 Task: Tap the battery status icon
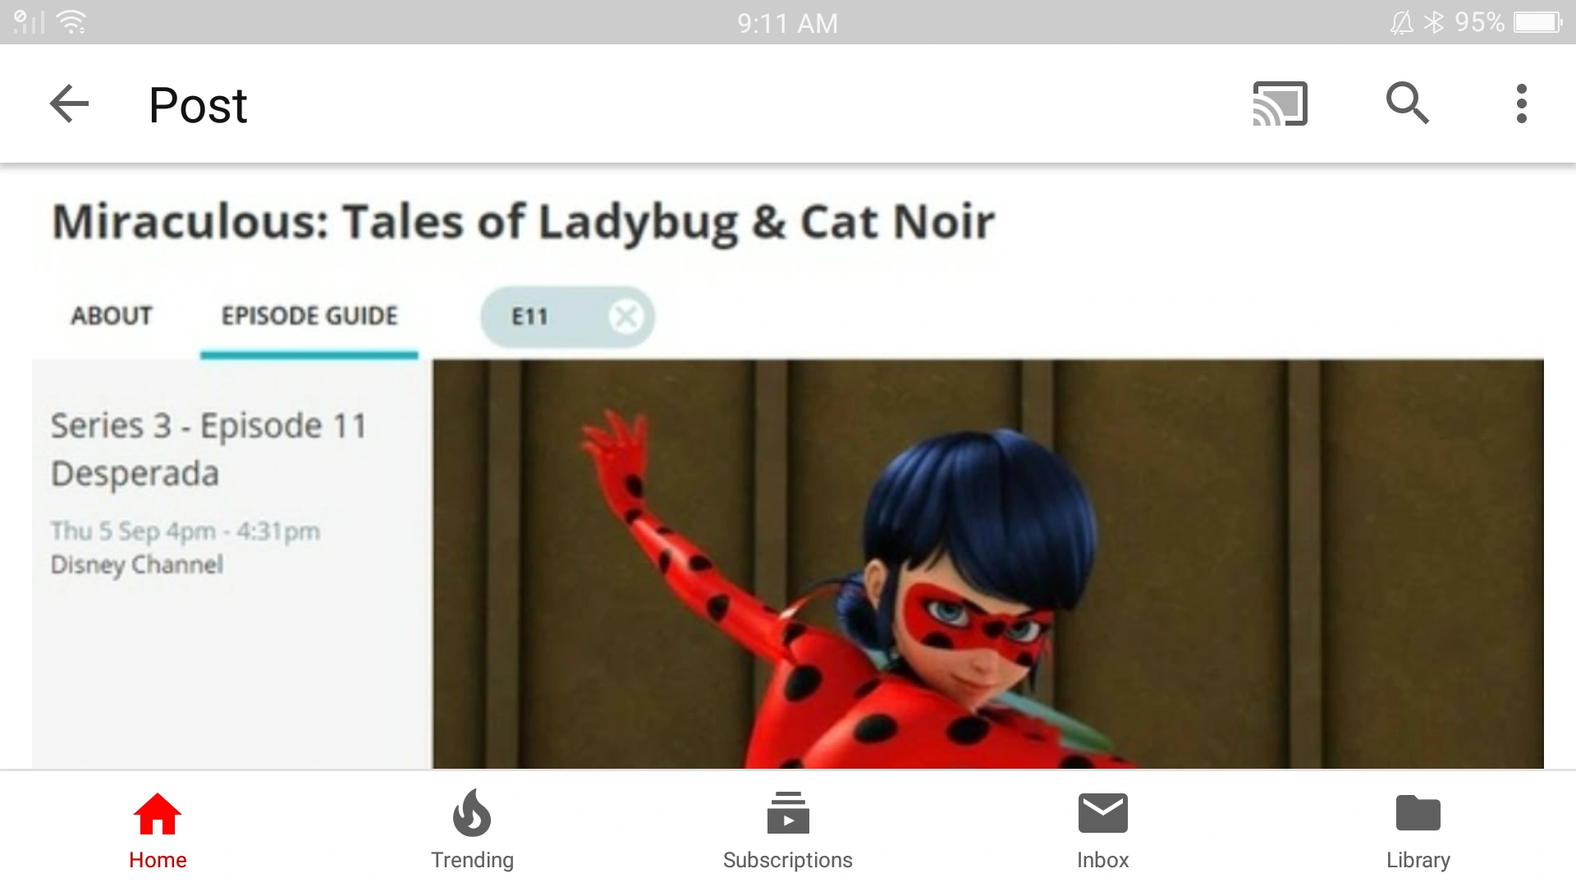pos(1538,22)
